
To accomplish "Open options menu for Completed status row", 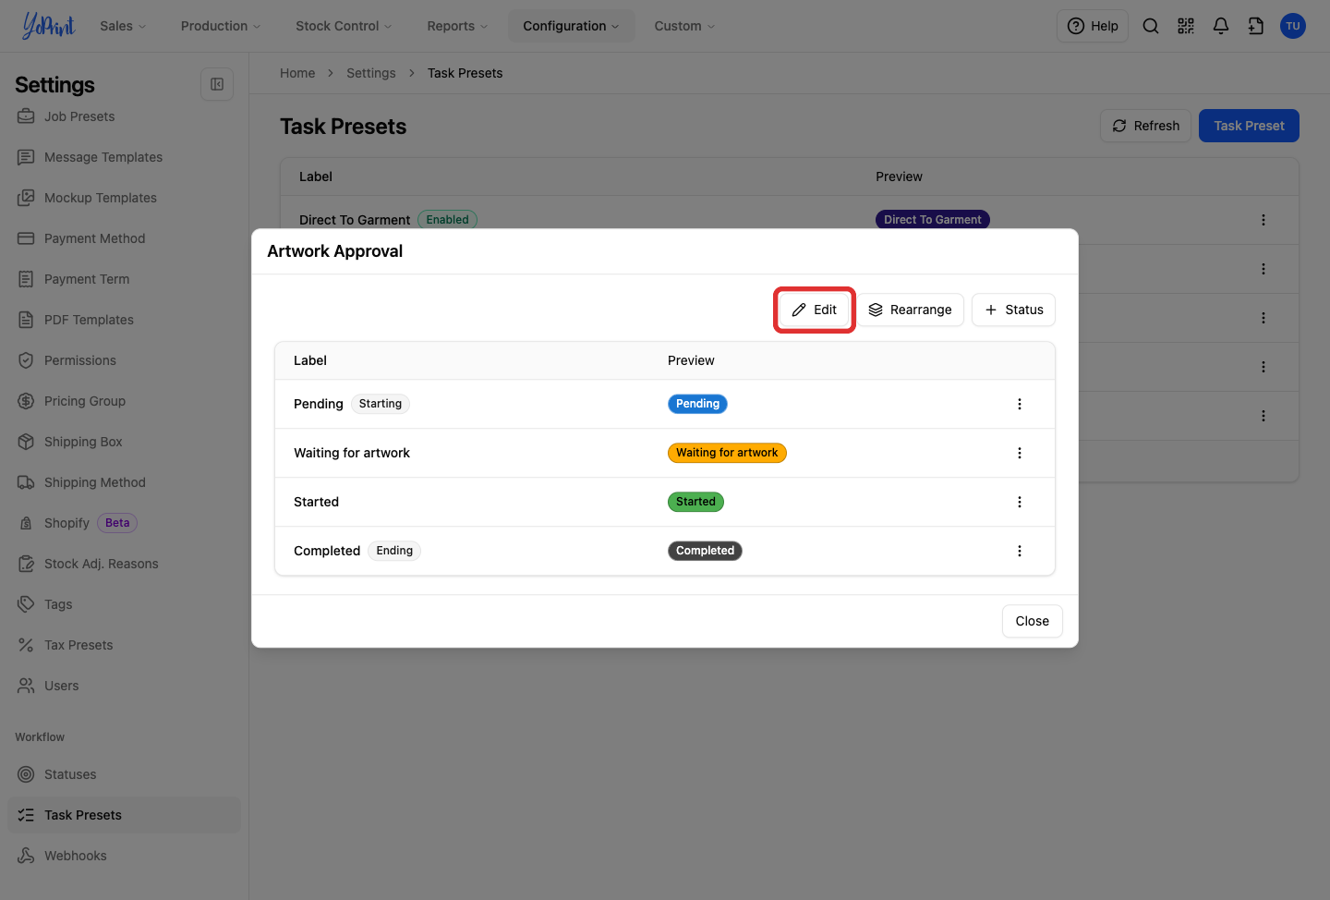I will coord(1020,551).
